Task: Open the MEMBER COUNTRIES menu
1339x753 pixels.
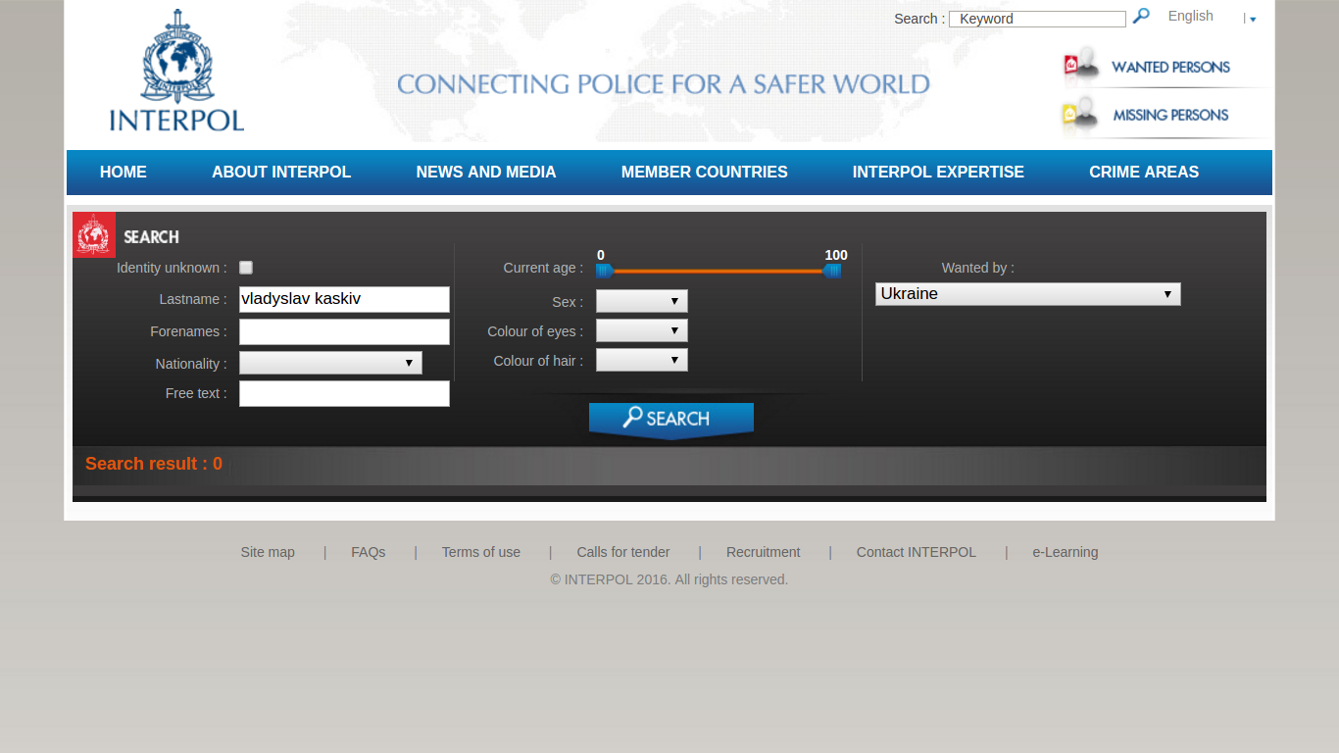Action: [x=705, y=172]
